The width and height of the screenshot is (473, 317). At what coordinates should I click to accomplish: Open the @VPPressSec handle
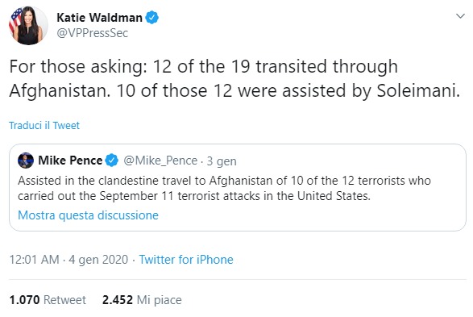(x=93, y=33)
